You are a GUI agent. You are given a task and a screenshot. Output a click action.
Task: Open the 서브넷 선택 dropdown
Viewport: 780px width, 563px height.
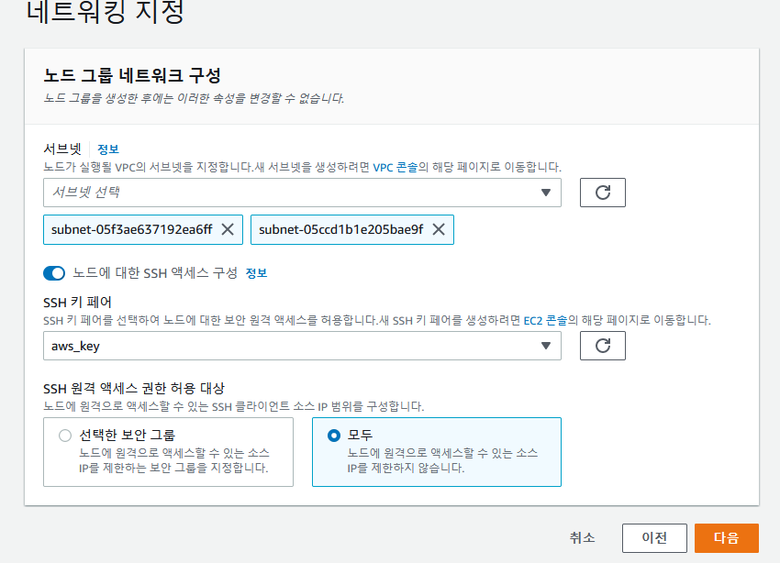click(x=302, y=193)
